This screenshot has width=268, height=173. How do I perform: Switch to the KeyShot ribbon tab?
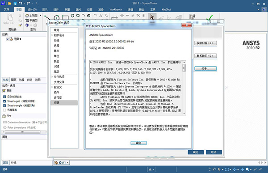pyautogui.click(x=166, y=9)
